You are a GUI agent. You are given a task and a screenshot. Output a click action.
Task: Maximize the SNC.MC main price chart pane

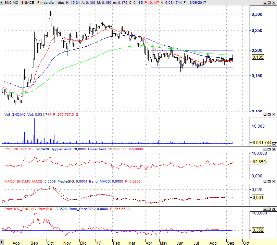click(269, 3)
